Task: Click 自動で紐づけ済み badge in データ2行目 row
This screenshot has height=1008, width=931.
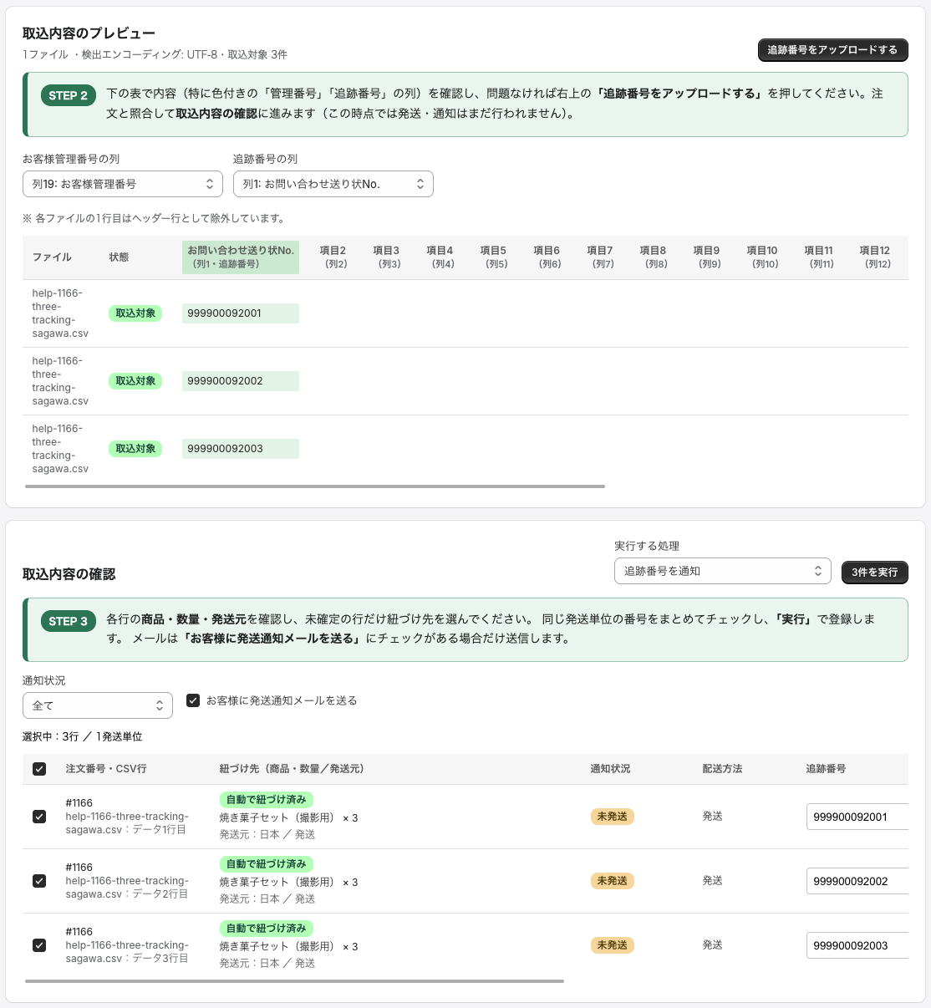Action: tap(267, 864)
